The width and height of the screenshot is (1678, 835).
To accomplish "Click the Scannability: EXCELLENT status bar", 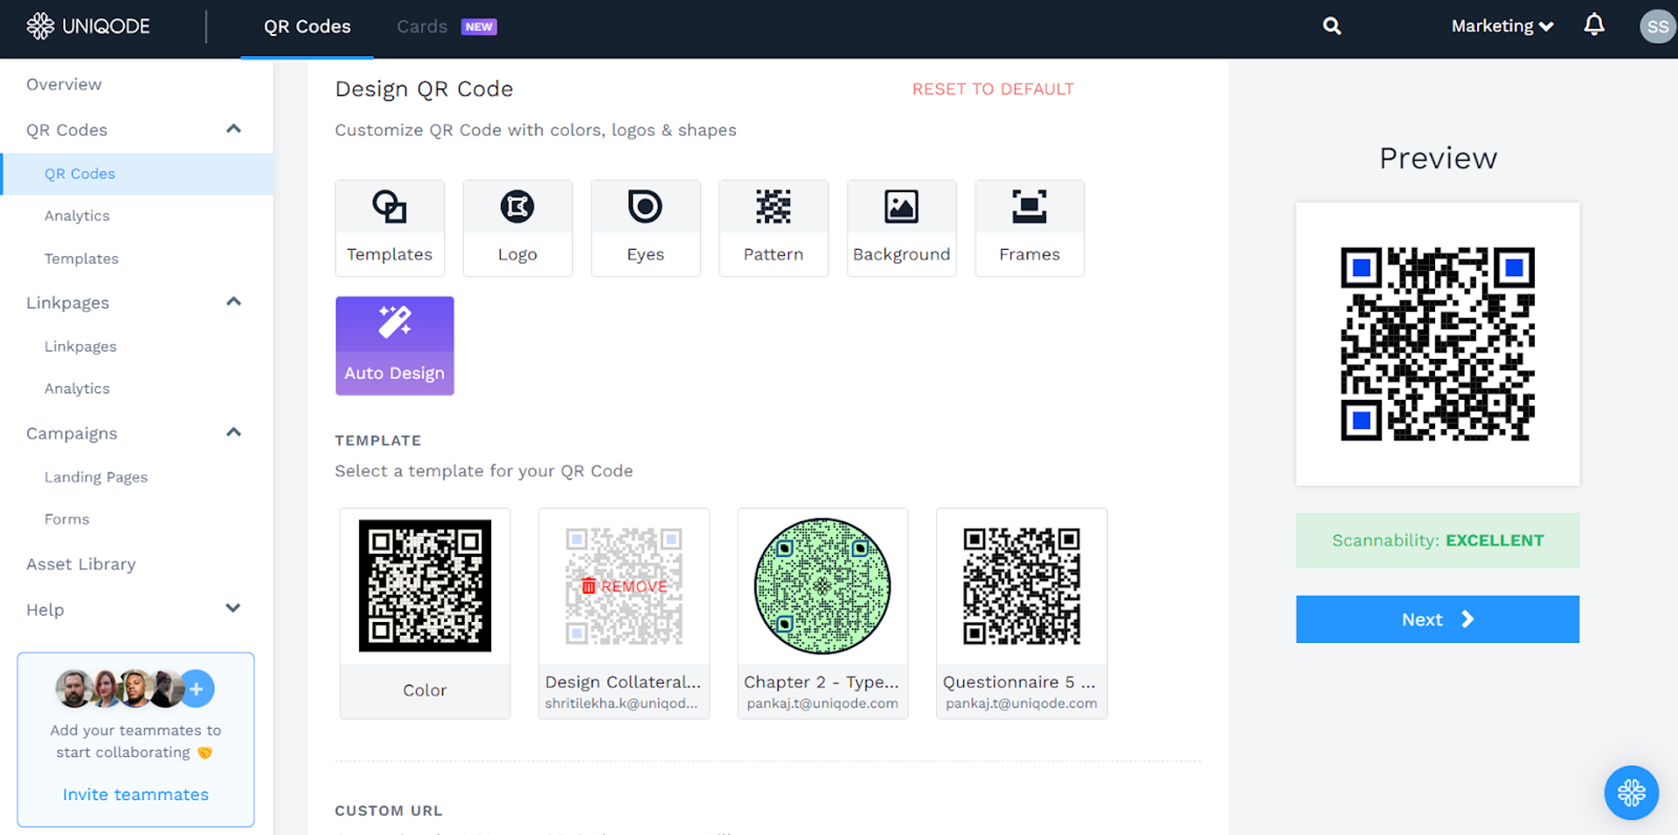I will click(1438, 541).
